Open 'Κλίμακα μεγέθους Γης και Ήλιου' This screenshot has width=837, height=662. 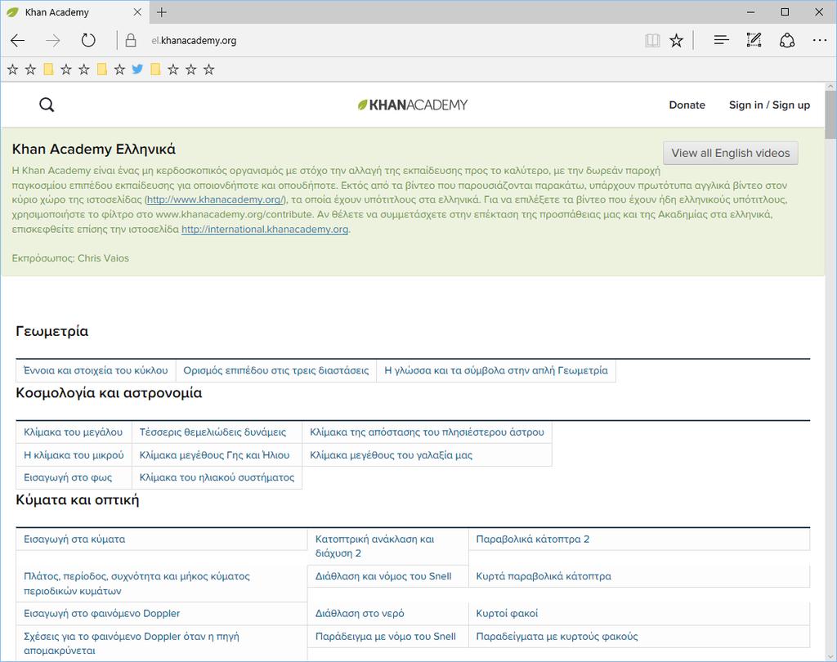(x=215, y=455)
